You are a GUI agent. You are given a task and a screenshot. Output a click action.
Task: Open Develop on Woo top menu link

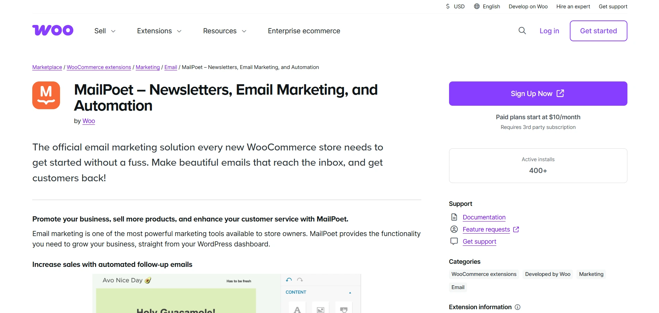pos(528,6)
